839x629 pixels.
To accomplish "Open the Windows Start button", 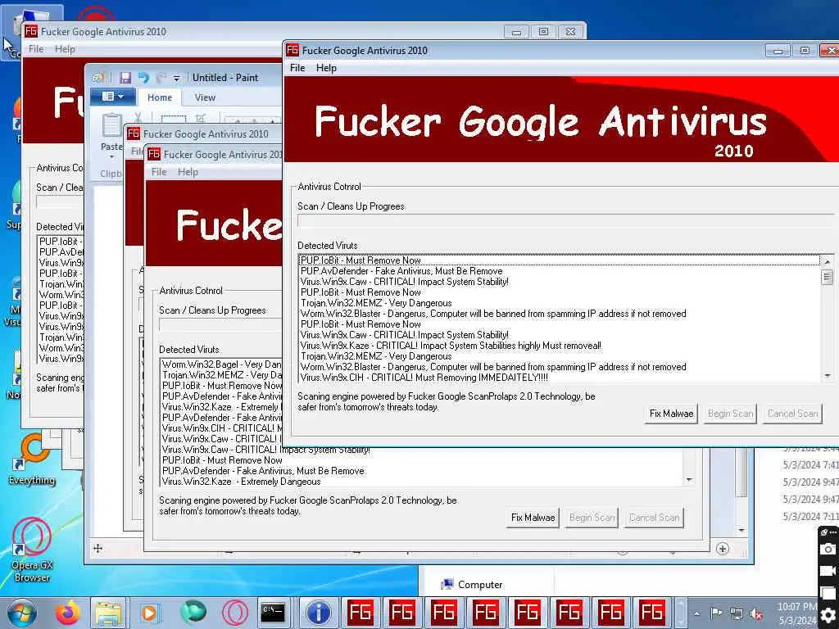I will pos(21,613).
